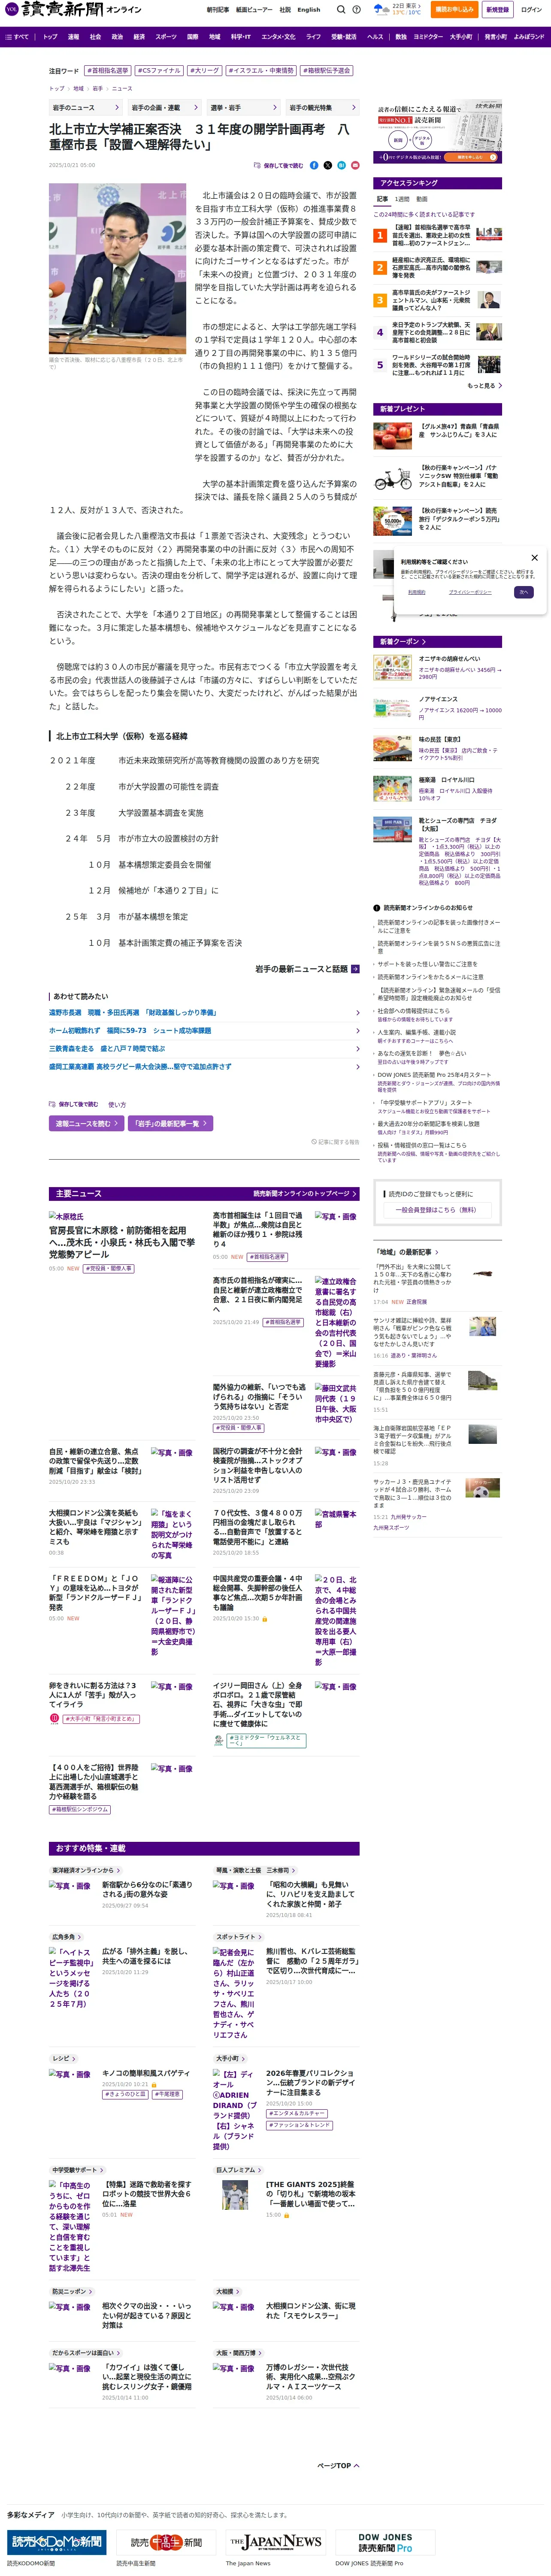Viewport: 551px width, 2576px height.
Task: Share article via Hatena Bookmark icon
Action: click(341, 165)
